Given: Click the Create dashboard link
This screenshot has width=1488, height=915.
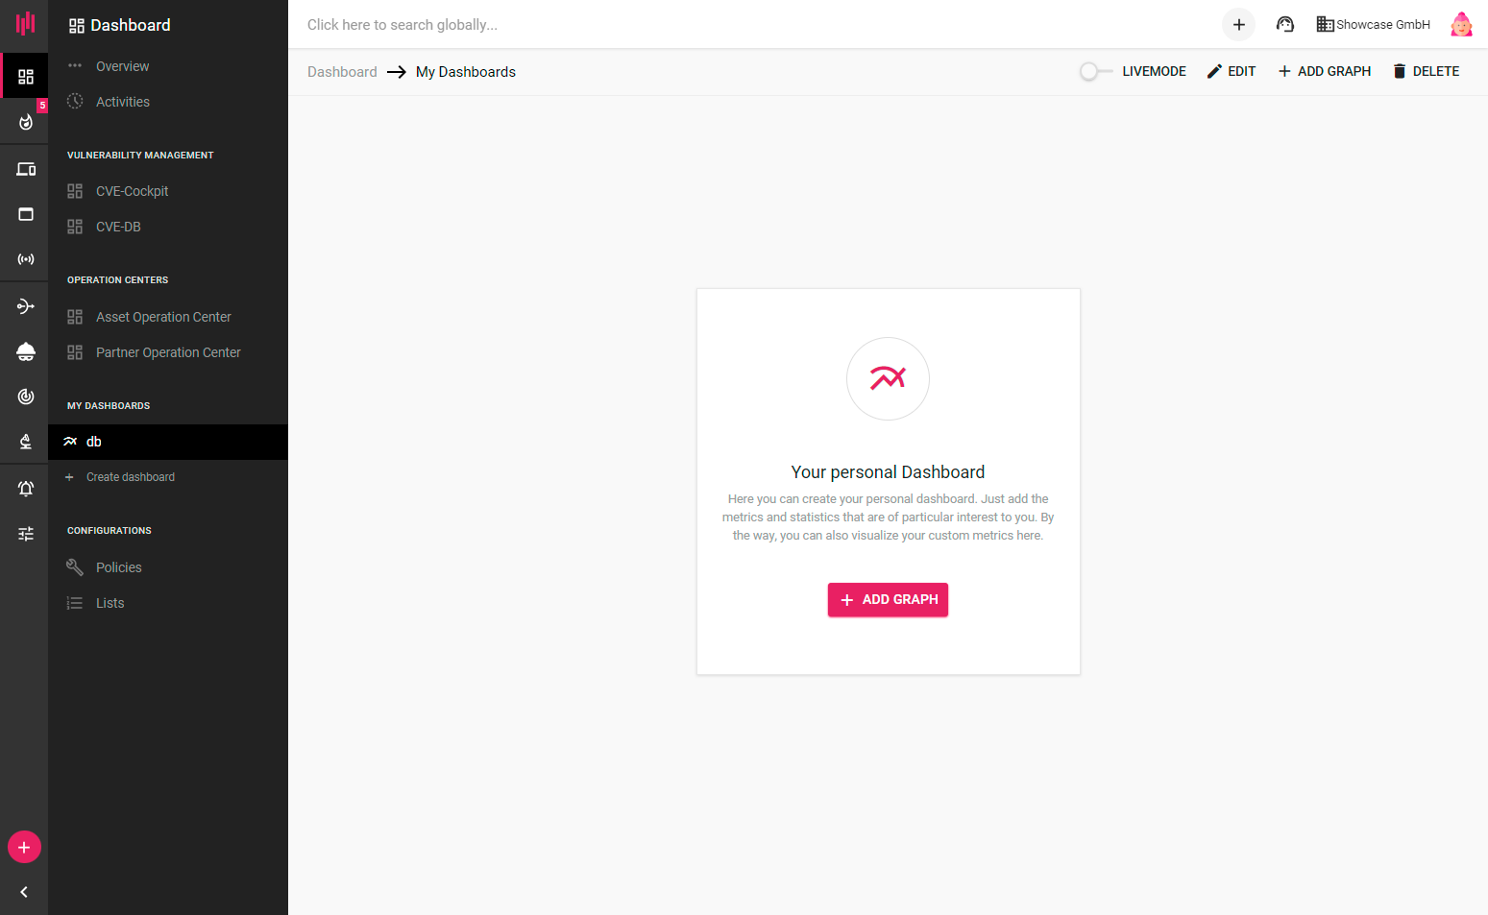Looking at the screenshot, I should (x=130, y=477).
